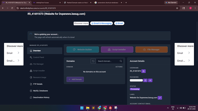Select Overview in the sidebar

45,51
